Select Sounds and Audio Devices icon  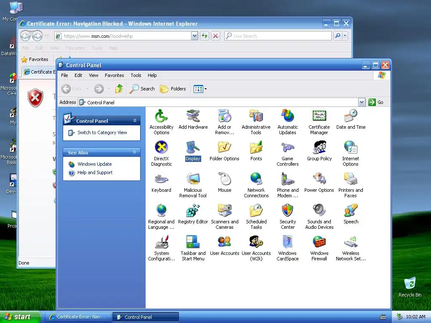[x=319, y=217]
